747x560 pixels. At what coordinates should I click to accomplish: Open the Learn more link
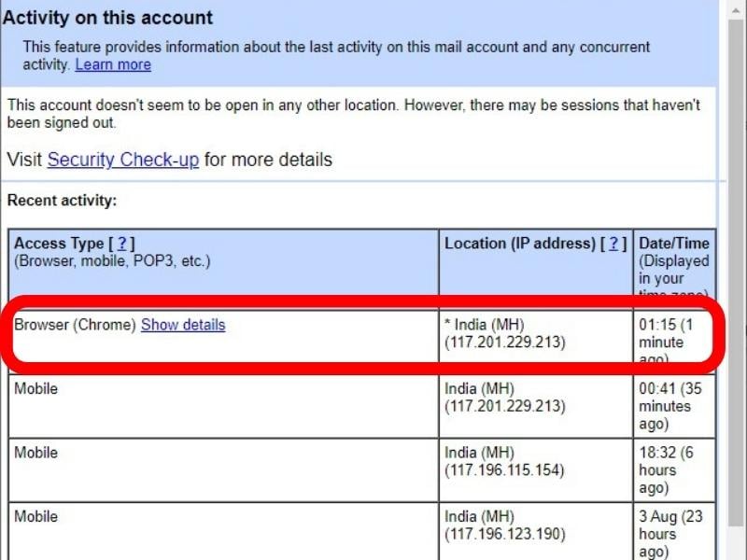[113, 64]
